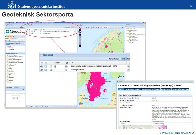The width and height of the screenshot is (196, 135).
Task: Go to next map extent in Karta toolbar
Action: [88, 27]
